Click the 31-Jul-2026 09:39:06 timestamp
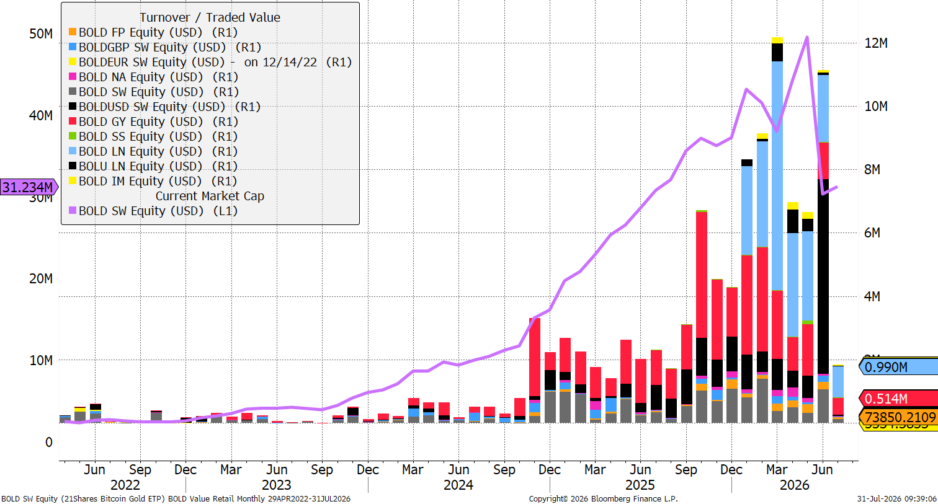Viewport: 938px width, 504px height. click(896, 498)
